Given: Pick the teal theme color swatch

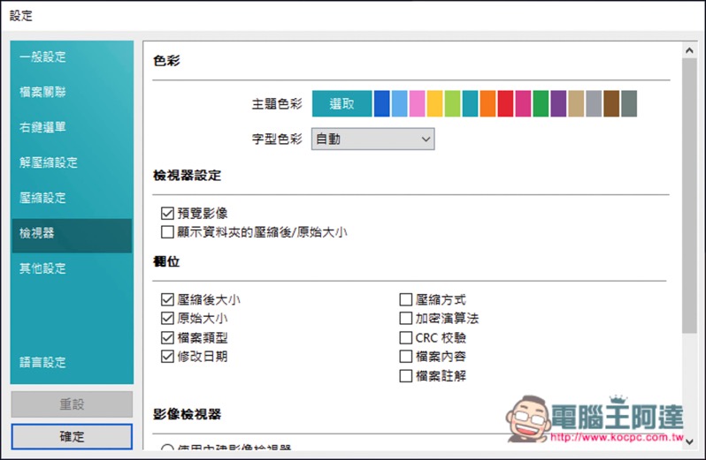Looking at the screenshot, I should pyautogui.click(x=470, y=104).
